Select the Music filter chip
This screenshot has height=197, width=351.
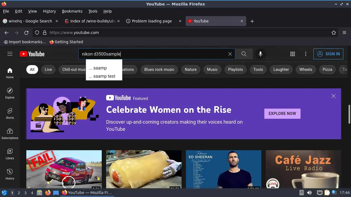(x=212, y=69)
